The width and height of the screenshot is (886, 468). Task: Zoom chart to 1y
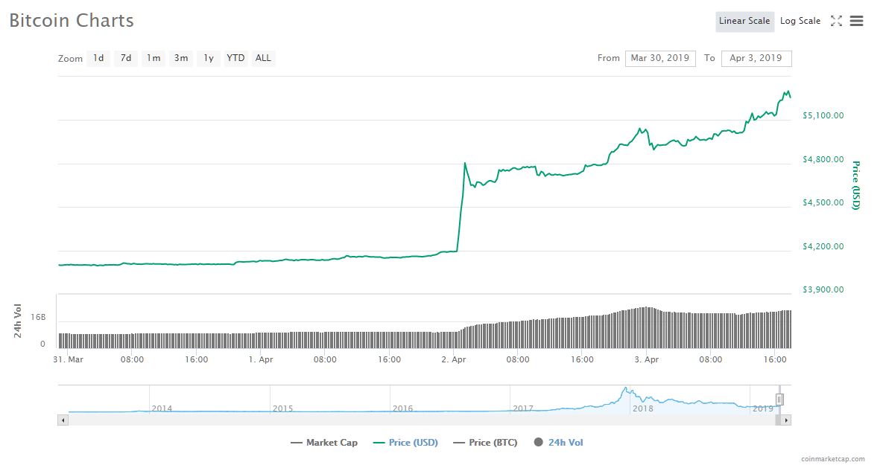click(x=209, y=58)
